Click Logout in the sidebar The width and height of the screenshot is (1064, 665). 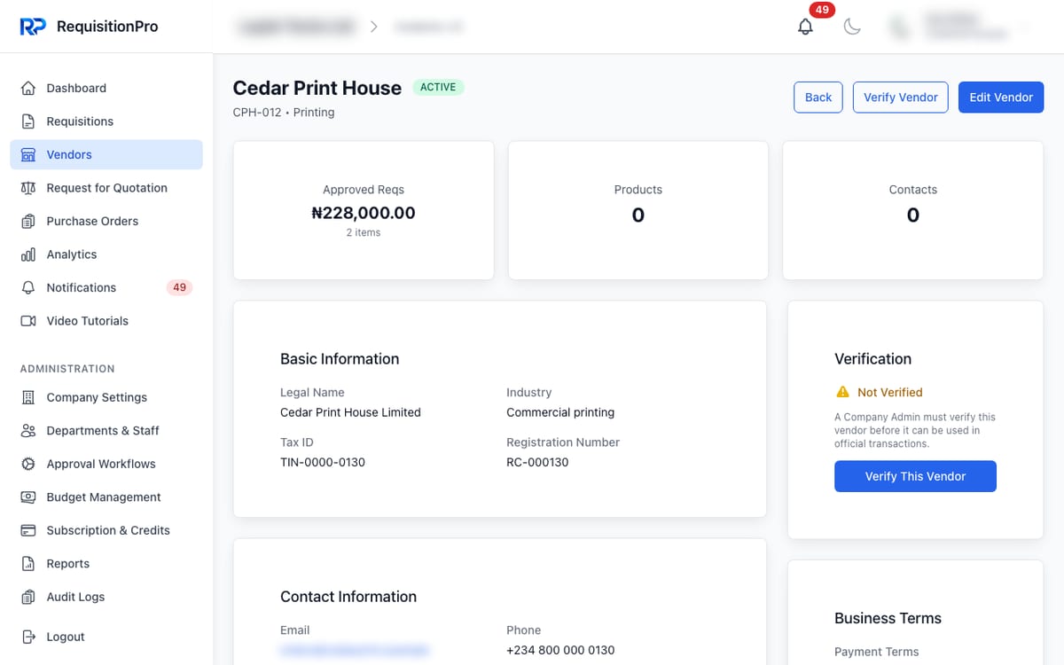click(106, 637)
